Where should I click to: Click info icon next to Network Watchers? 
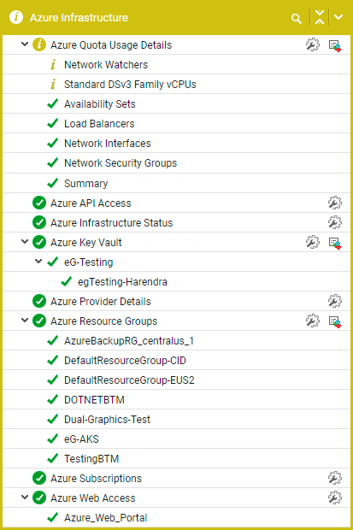pyautogui.click(x=53, y=65)
